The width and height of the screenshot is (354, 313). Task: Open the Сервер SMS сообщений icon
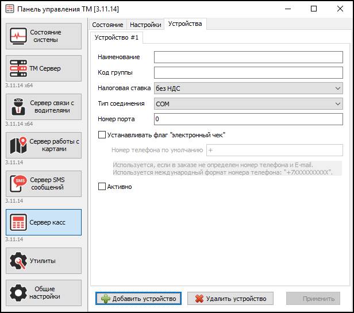(x=20, y=184)
